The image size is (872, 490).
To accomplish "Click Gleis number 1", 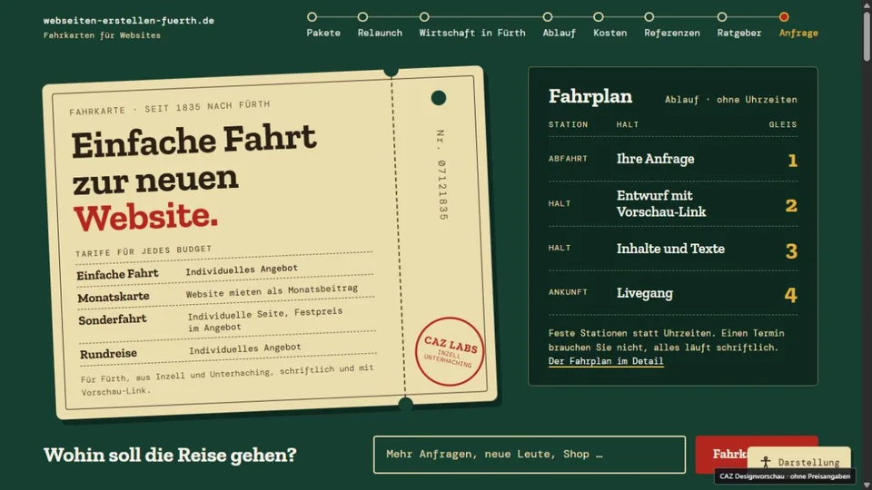I will (x=793, y=162).
